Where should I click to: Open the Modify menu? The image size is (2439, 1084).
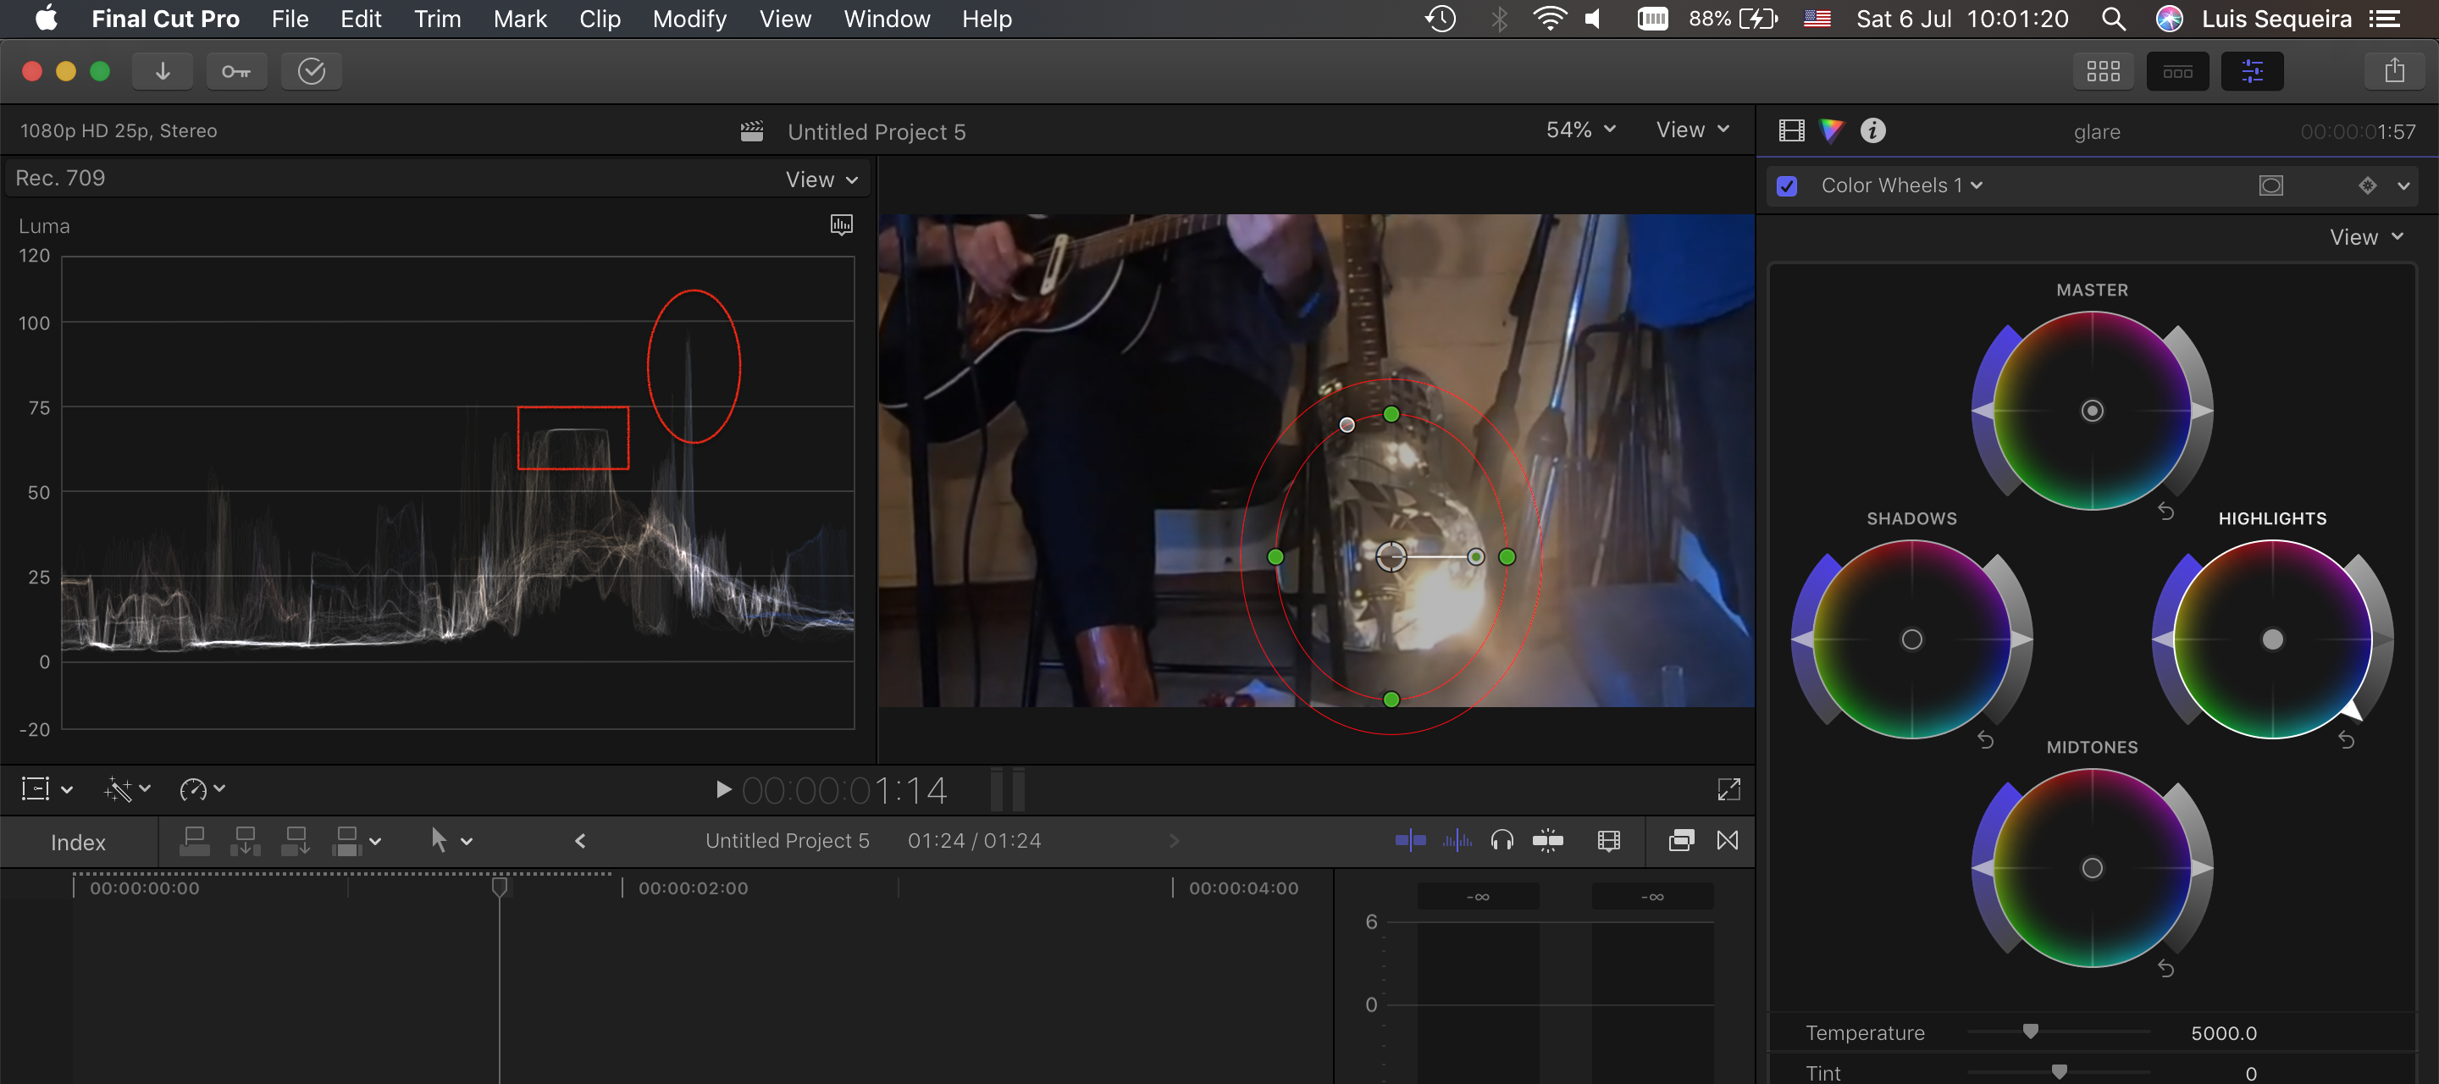[x=689, y=19]
